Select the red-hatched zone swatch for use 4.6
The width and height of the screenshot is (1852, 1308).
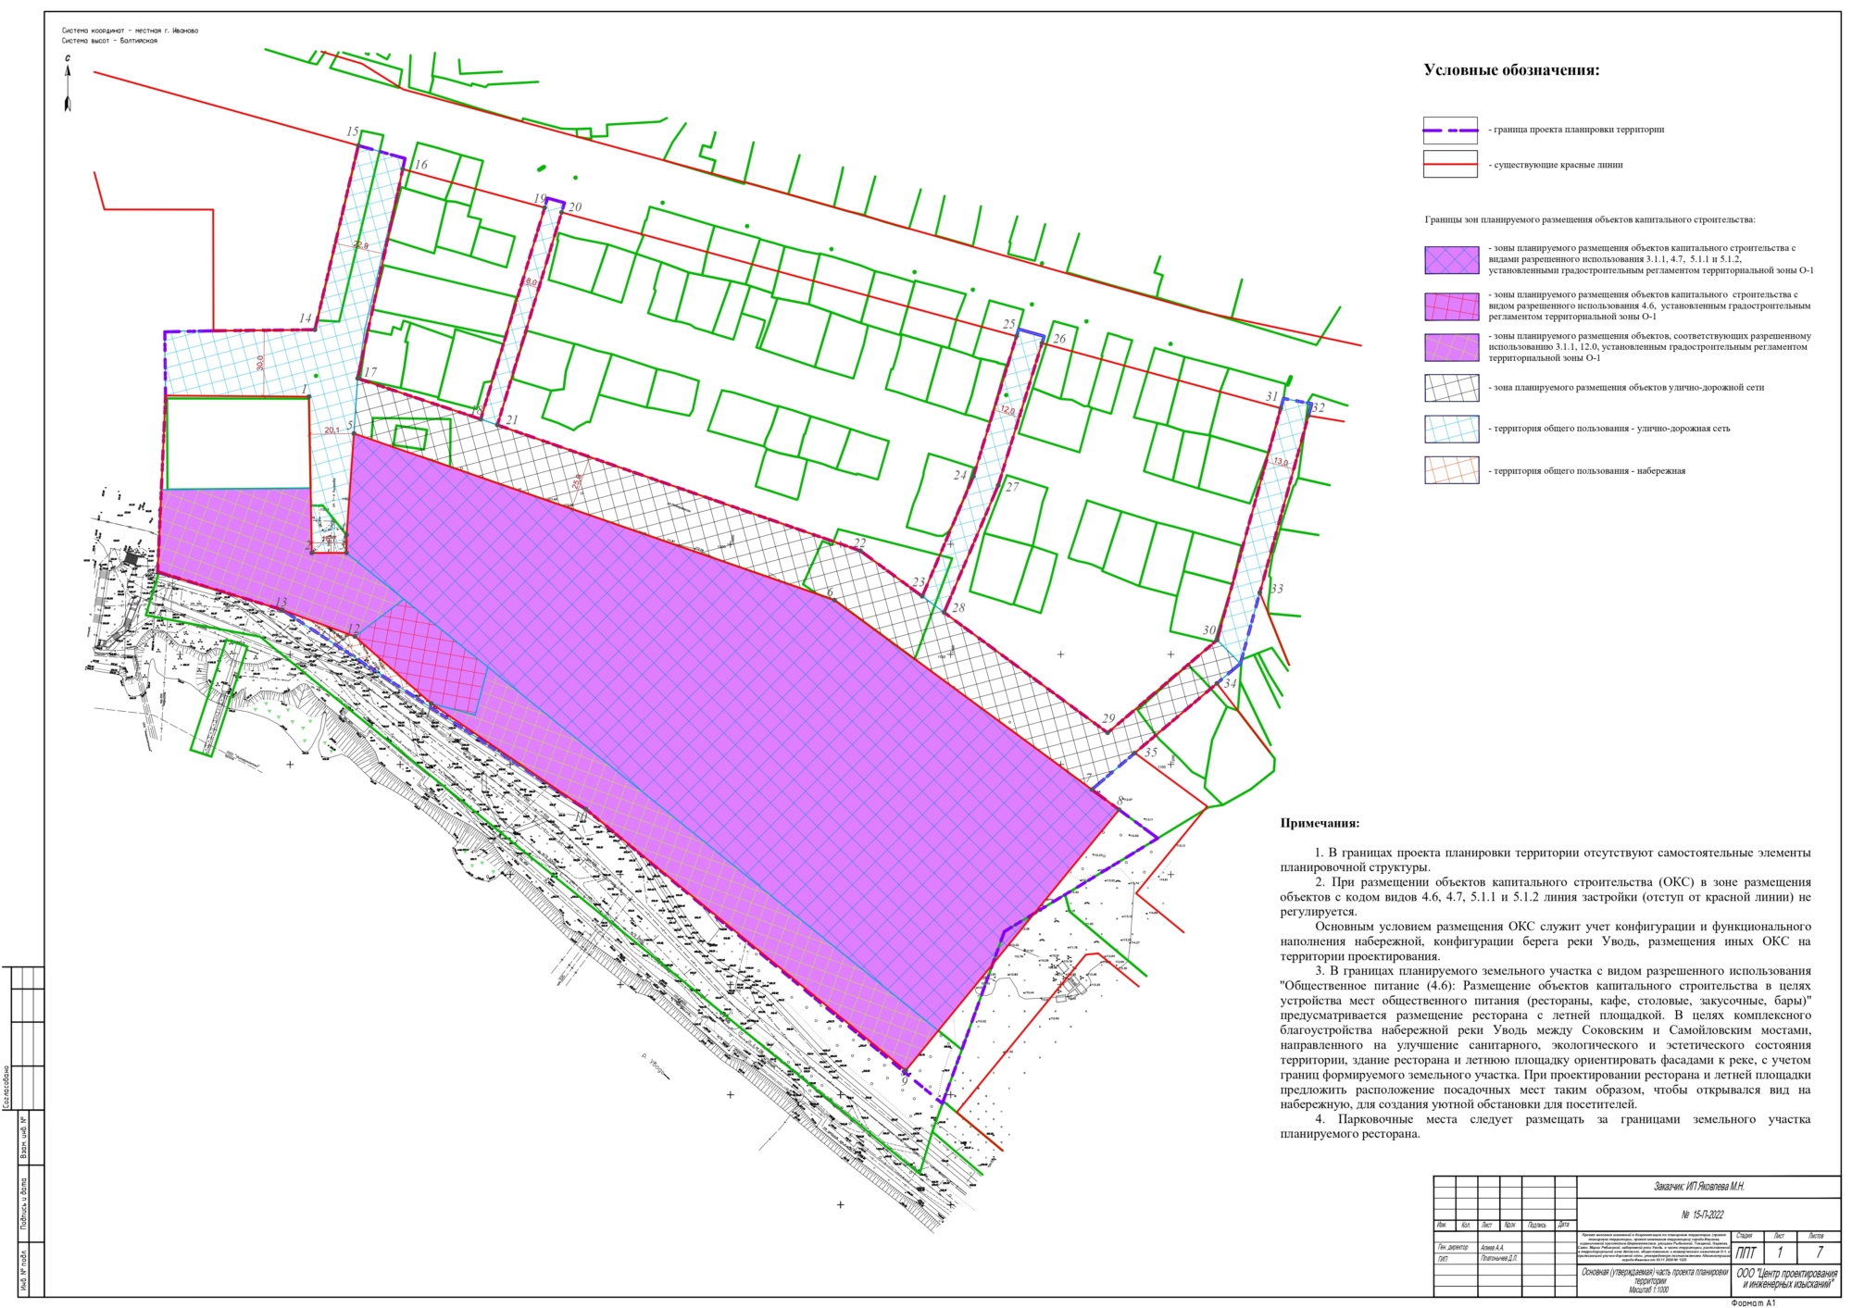coord(1451,306)
